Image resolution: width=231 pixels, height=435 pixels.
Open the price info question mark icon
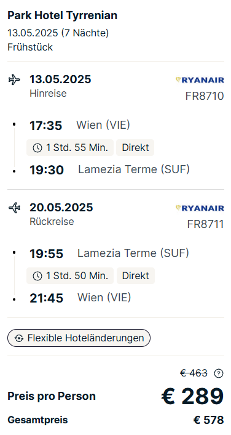click(x=219, y=373)
